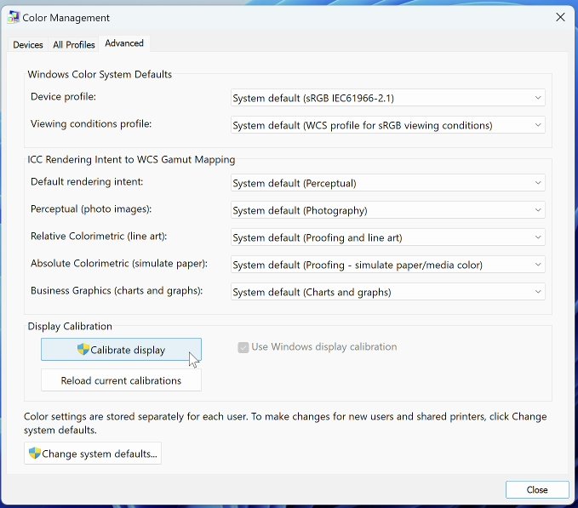The image size is (578, 508).
Task: Select the Advanced tab
Action: pyautogui.click(x=124, y=43)
